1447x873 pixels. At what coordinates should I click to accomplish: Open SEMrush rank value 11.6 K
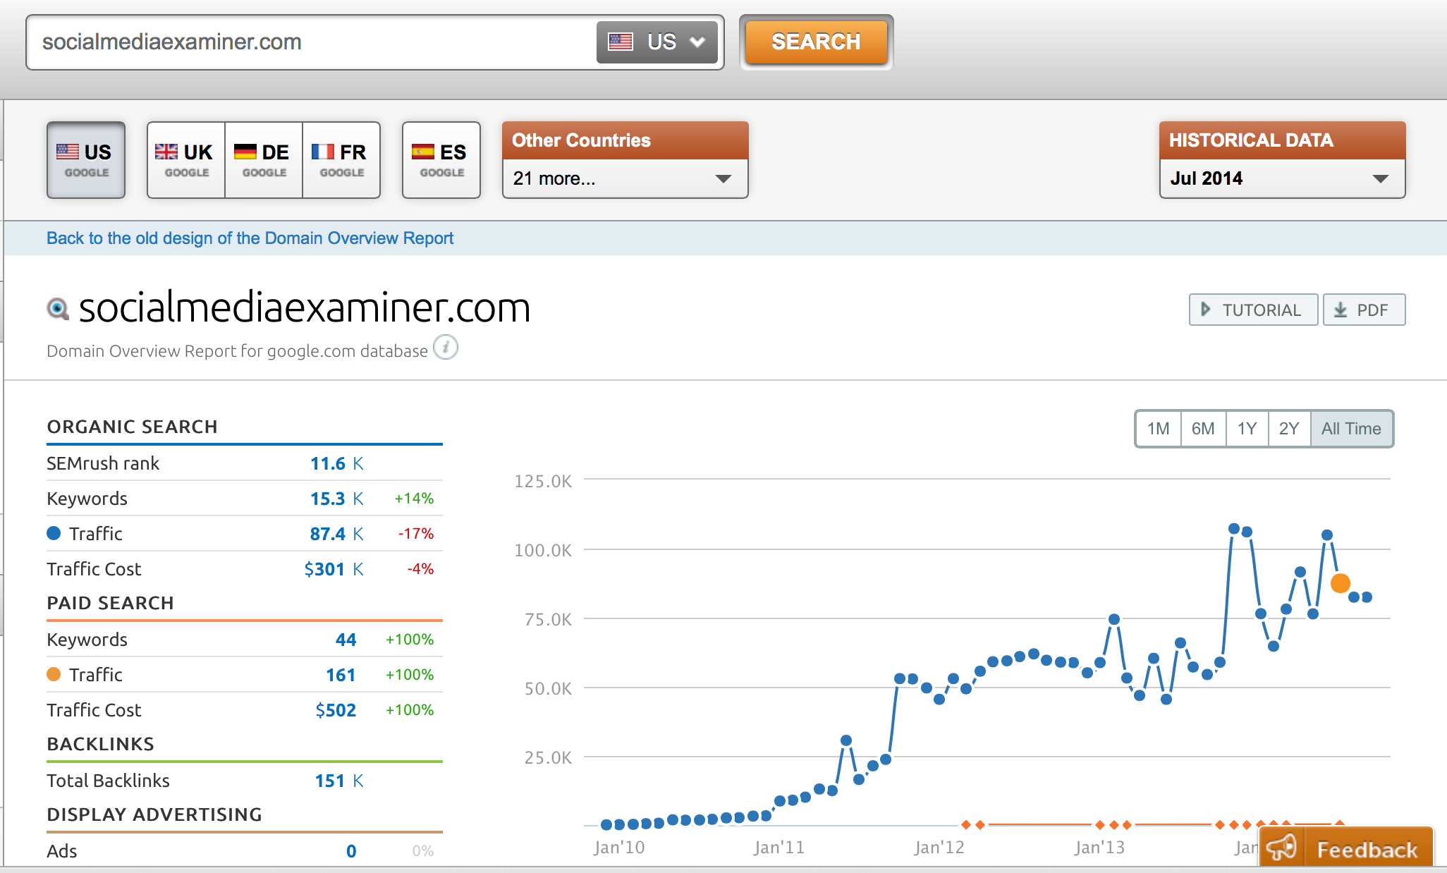pos(337,463)
